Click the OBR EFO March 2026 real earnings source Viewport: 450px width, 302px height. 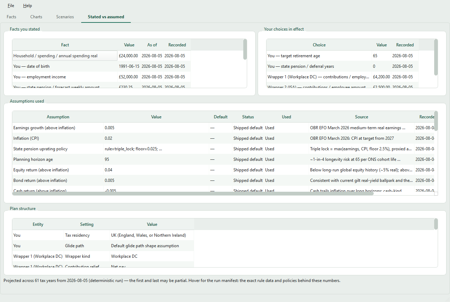coord(361,128)
